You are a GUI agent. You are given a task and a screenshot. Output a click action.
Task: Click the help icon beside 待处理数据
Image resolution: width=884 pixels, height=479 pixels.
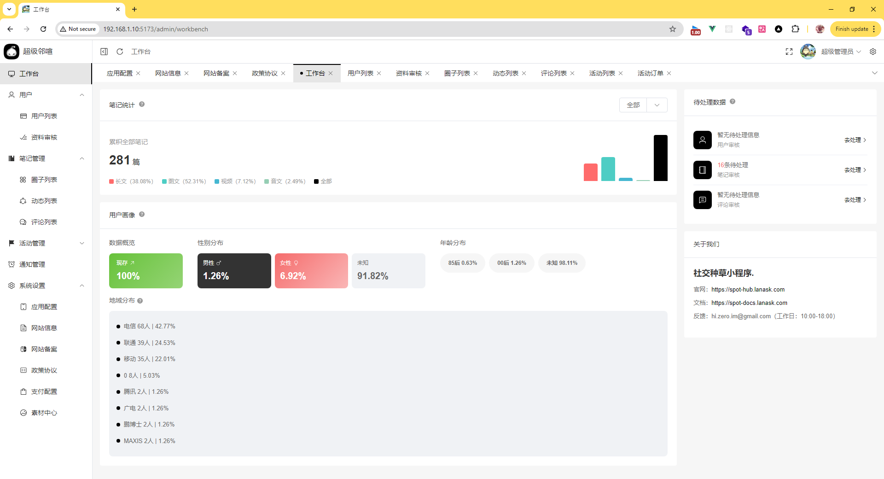coord(733,102)
